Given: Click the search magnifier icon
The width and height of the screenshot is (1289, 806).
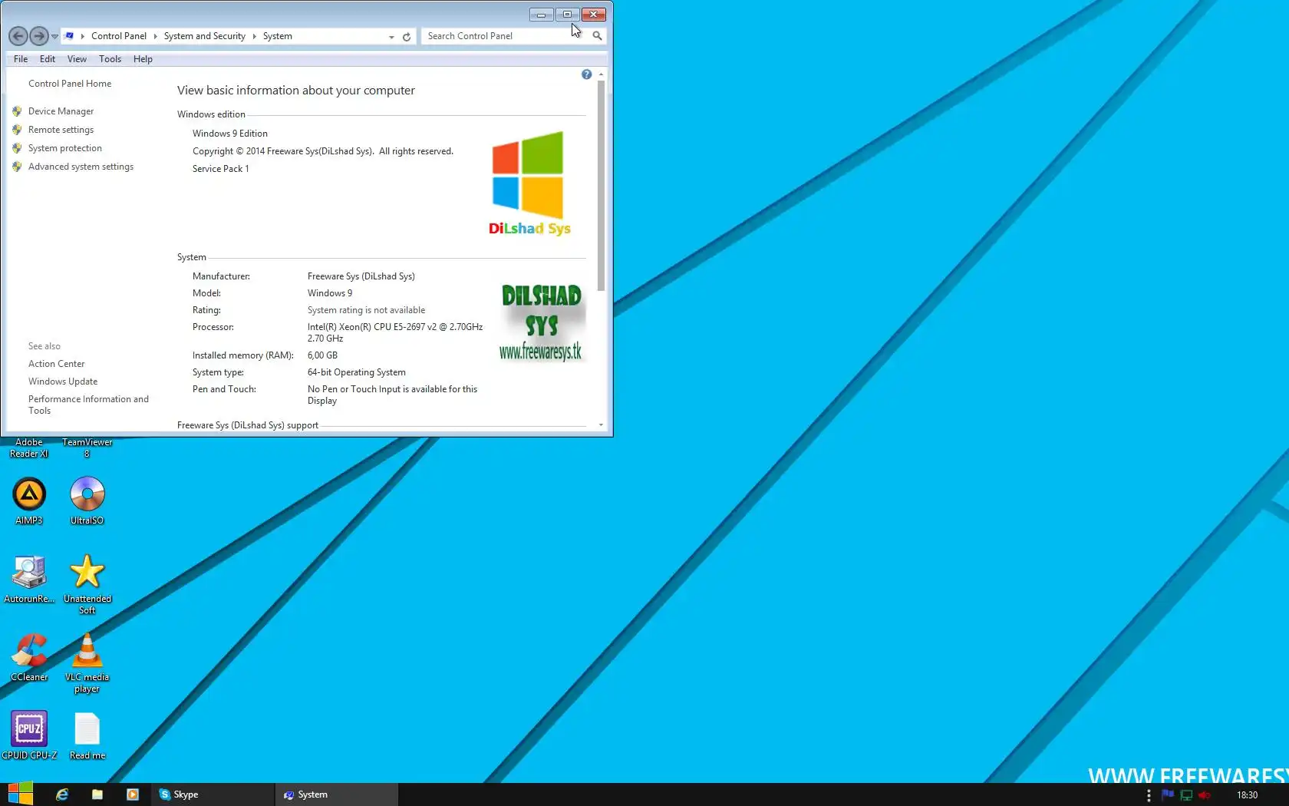Looking at the screenshot, I should click(x=597, y=36).
